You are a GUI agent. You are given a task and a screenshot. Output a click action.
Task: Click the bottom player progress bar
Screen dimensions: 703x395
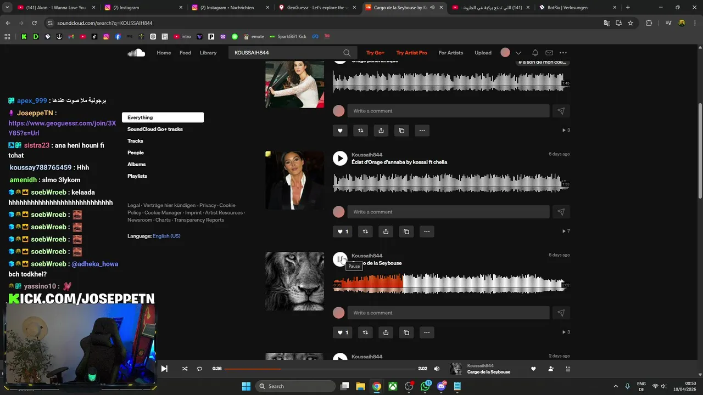(321, 369)
